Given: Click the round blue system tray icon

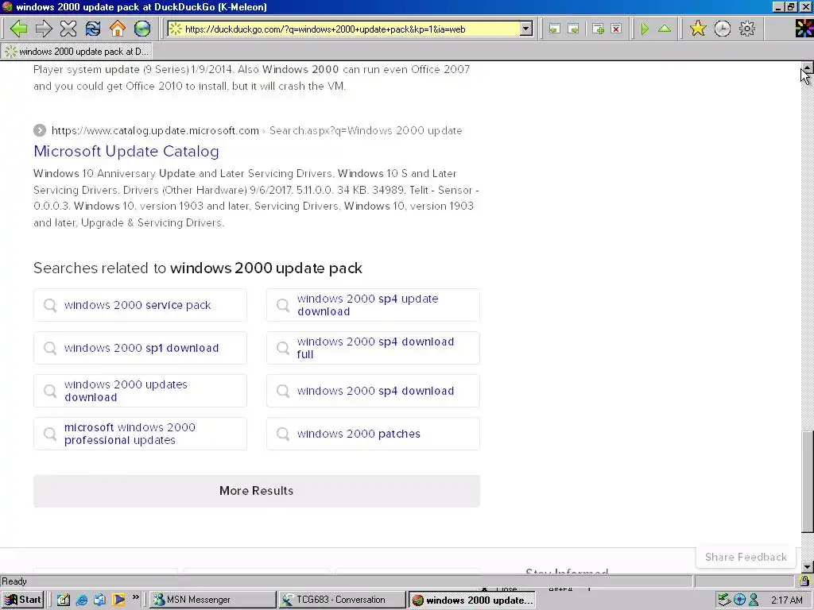Looking at the screenshot, I should [740, 600].
